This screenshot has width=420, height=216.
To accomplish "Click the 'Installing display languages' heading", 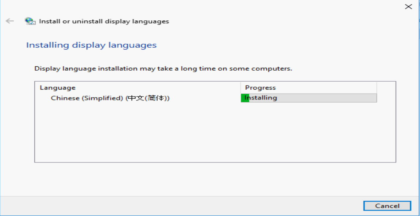I will (91, 45).
